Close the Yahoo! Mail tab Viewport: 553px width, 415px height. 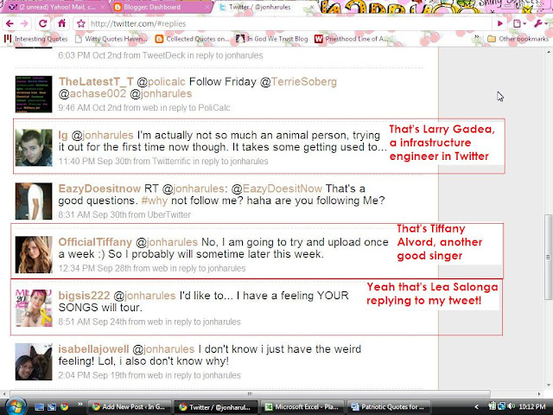(103, 7)
